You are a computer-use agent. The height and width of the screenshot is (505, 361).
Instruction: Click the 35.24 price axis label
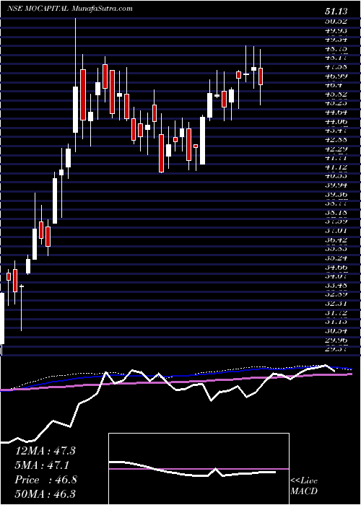336,258
